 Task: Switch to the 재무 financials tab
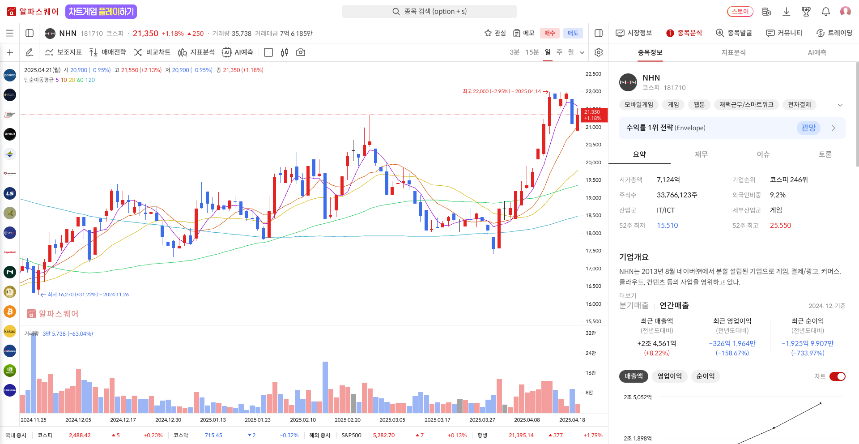[701, 154]
